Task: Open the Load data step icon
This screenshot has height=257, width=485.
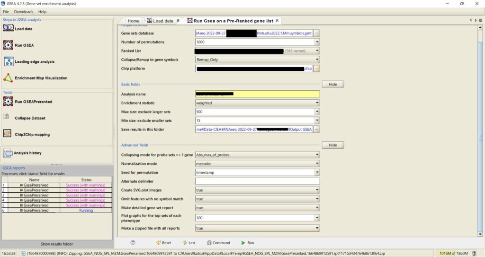Action: point(8,28)
